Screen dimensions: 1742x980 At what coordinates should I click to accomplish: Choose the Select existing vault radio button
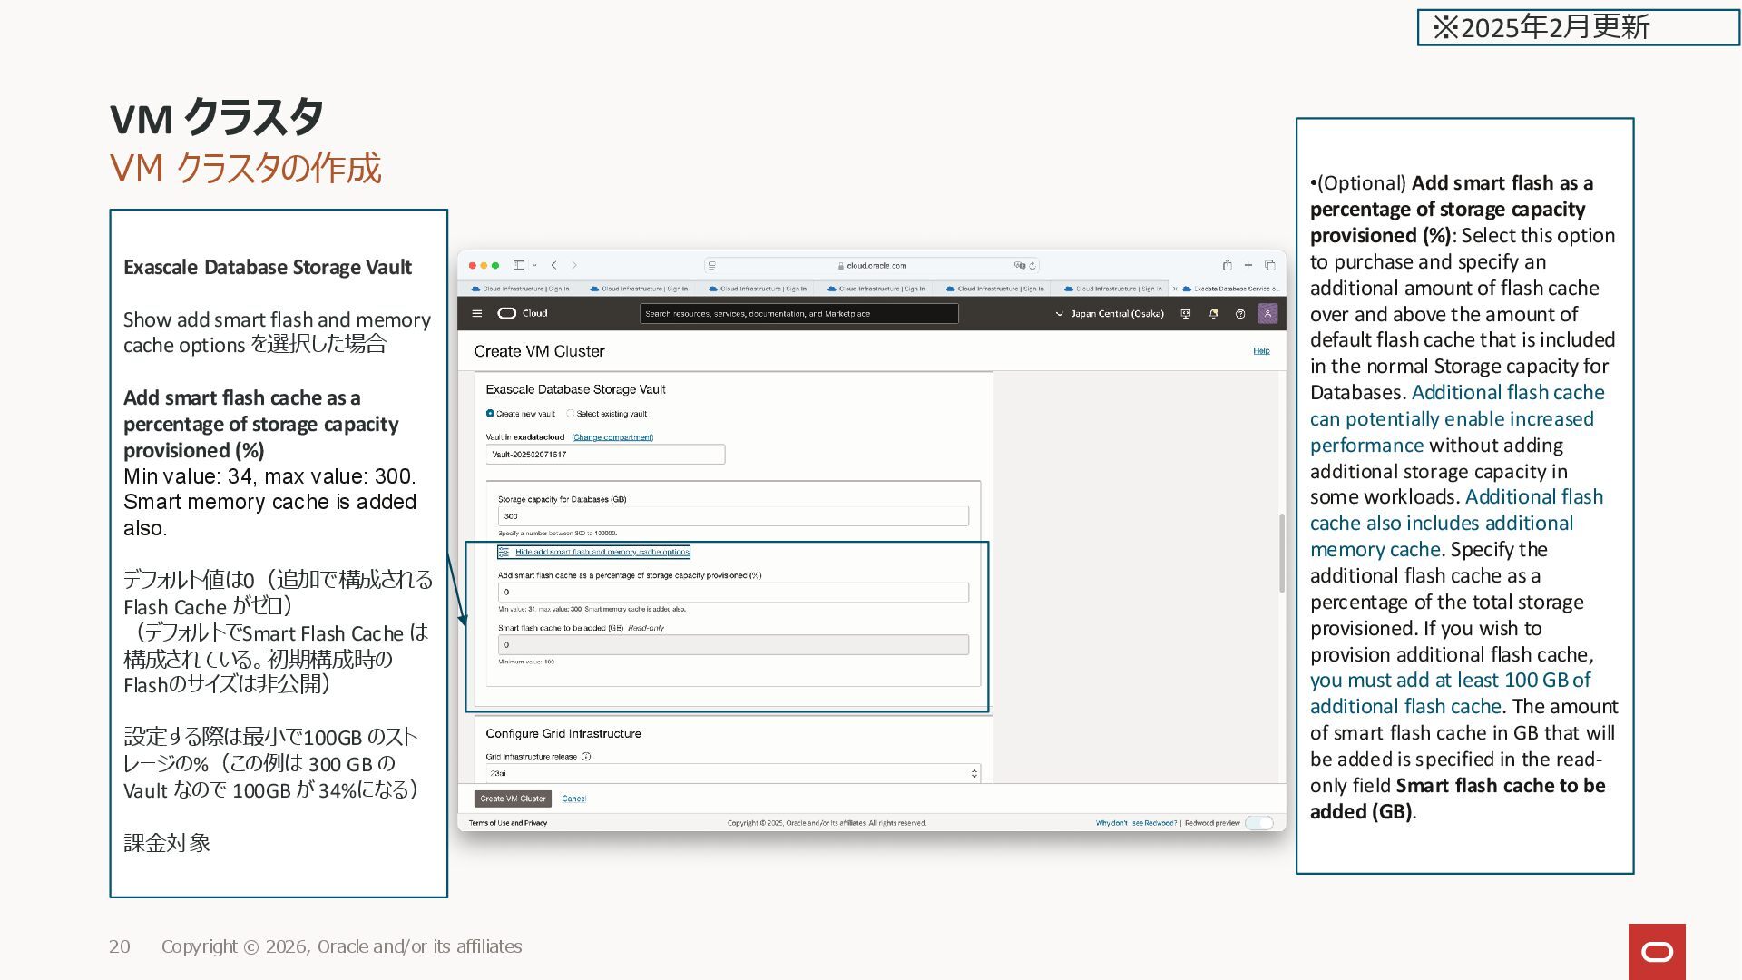click(x=571, y=414)
